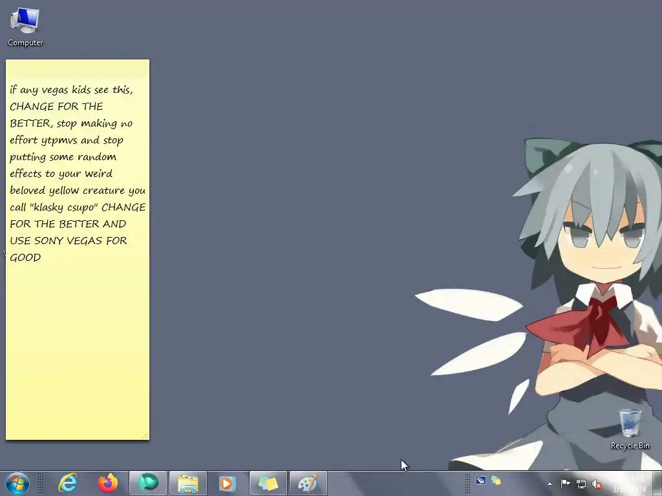The image size is (662, 496).
Task: Launch Windows Media Player from the taskbar
Action: tap(227, 483)
